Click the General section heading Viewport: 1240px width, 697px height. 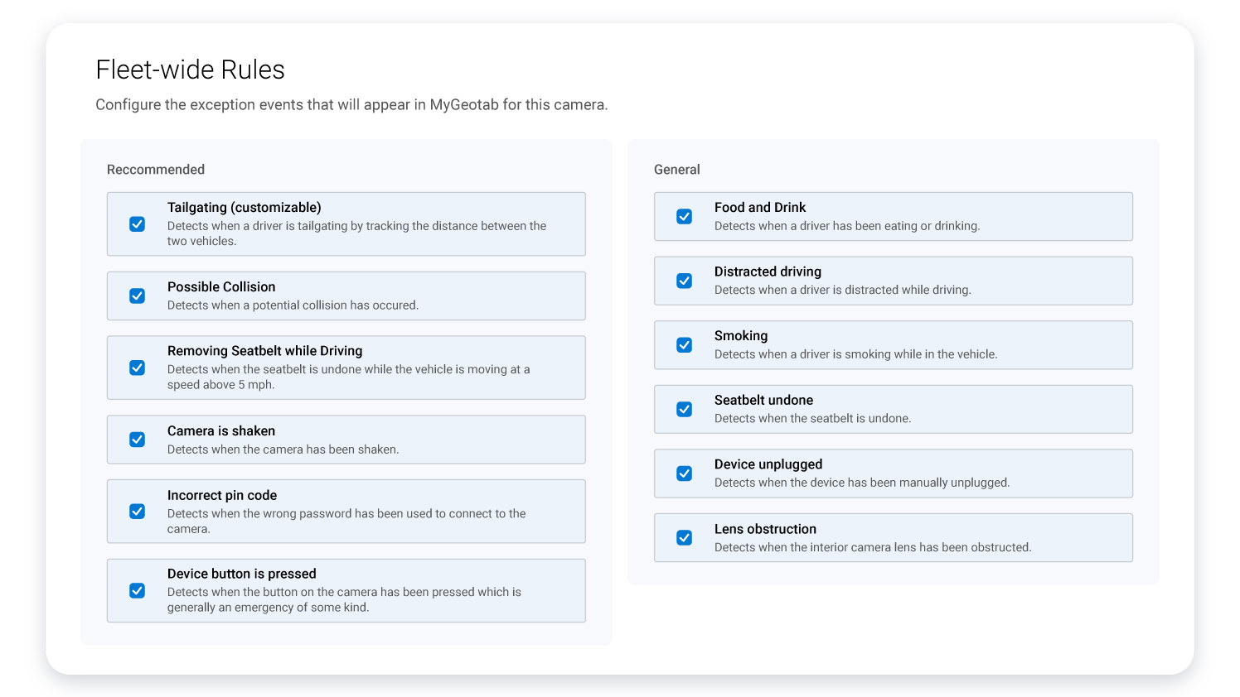click(x=676, y=170)
